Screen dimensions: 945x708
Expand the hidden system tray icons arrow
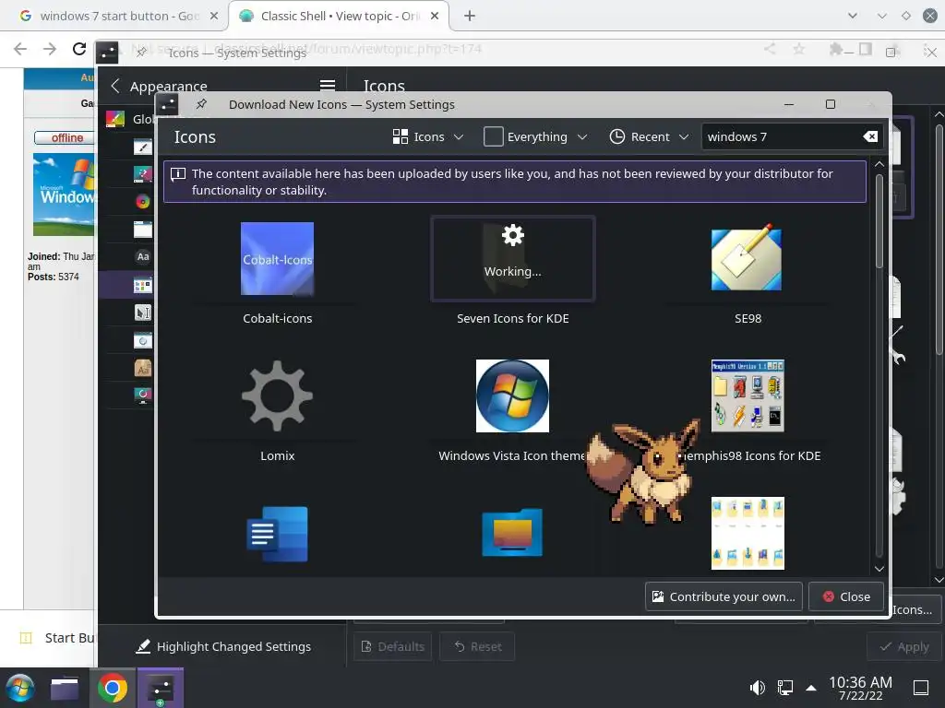pyautogui.click(x=811, y=688)
